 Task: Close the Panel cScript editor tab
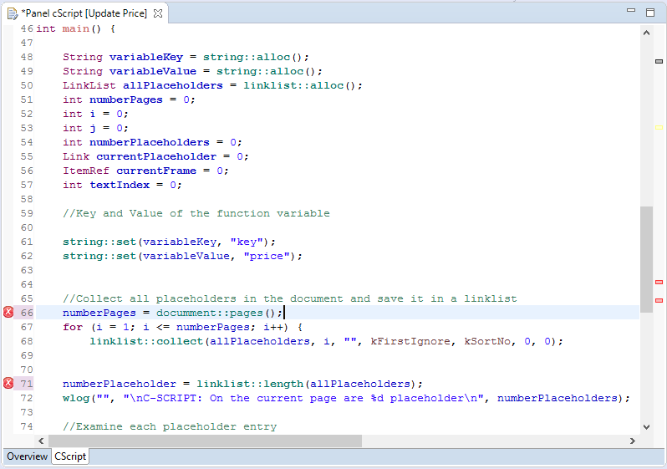tap(158, 13)
